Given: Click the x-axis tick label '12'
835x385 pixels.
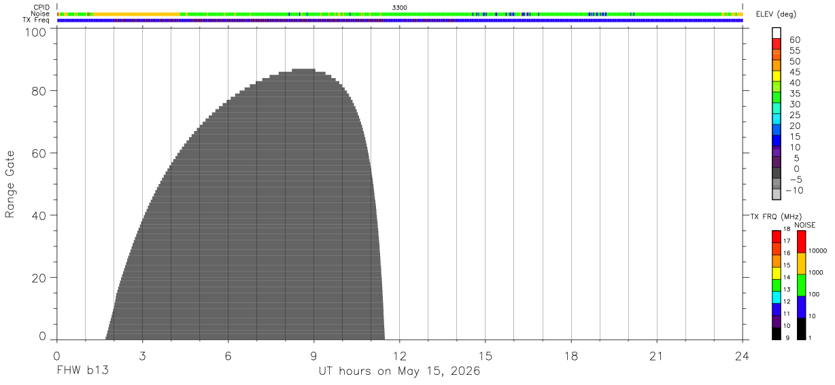Looking at the screenshot, I should point(400,356).
